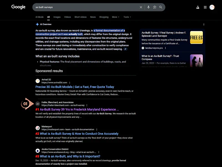This screenshot has height=167, width=222.
Task: Open Google Lens image search
Action: (x=155, y=7)
